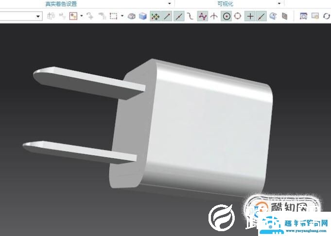Select the control point snap icon

[x=203, y=17]
